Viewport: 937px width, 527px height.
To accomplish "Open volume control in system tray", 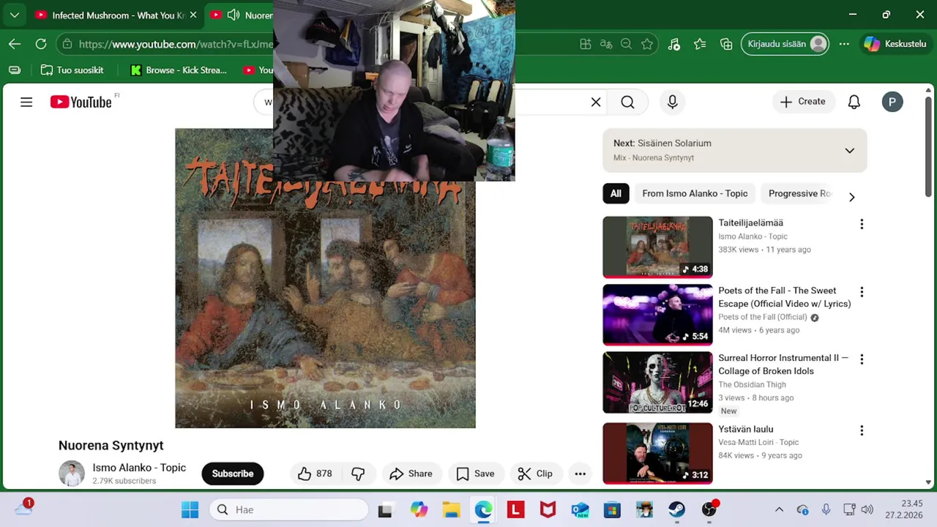I will tap(867, 509).
